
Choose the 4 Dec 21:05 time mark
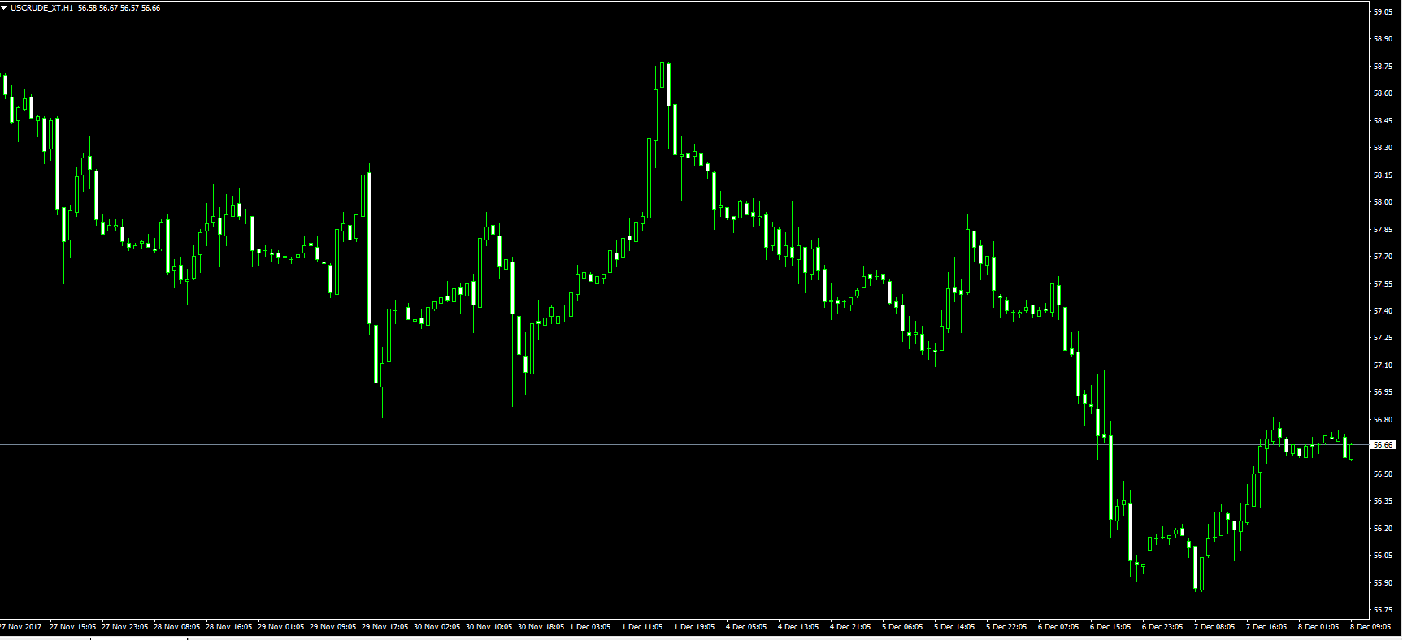850,627
